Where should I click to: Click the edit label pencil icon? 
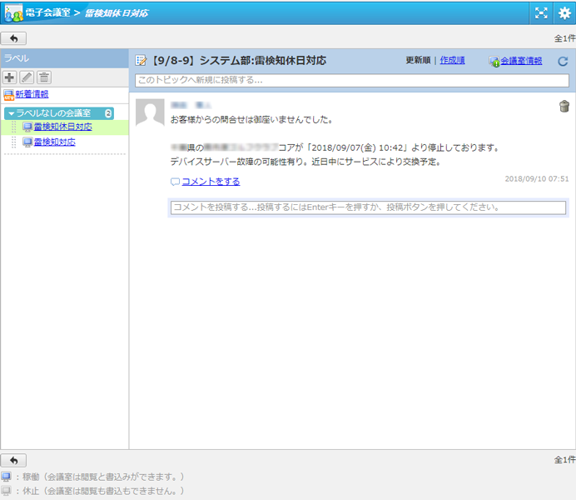(x=27, y=77)
